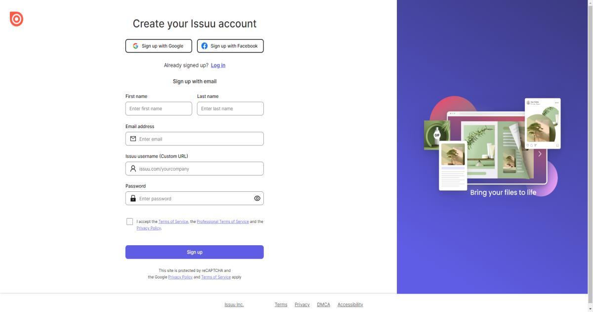Click the First name input field
Viewport: 593px width, 312px height.
pyautogui.click(x=159, y=109)
